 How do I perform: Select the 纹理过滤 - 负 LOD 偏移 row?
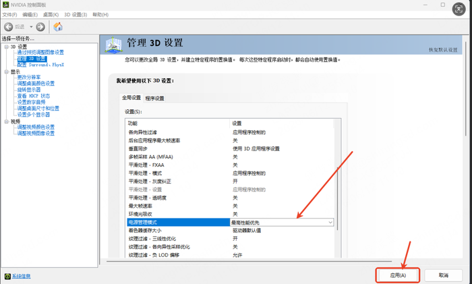point(231,255)
